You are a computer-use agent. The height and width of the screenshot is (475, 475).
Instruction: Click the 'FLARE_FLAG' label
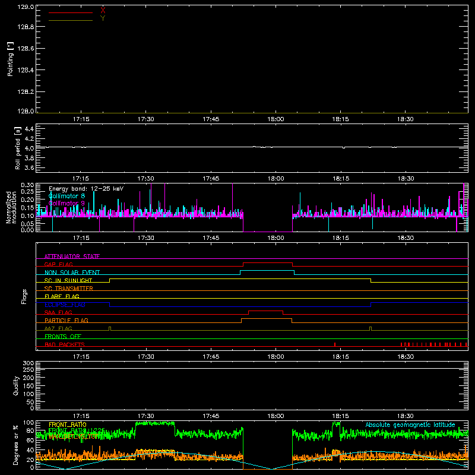tap(62, 296)
